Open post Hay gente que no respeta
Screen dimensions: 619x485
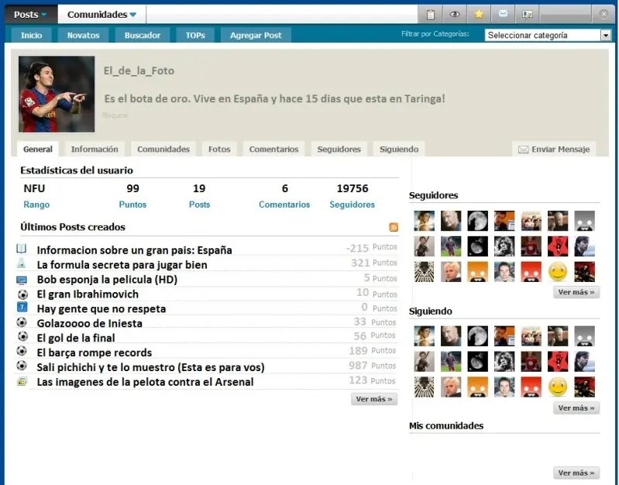[x=101, y=308]
